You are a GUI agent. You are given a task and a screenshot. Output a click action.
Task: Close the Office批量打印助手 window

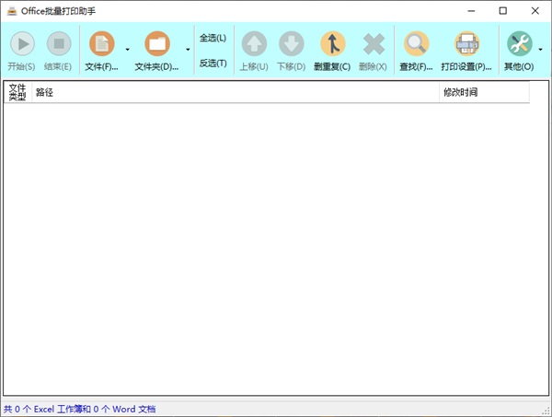pos(535,11)
